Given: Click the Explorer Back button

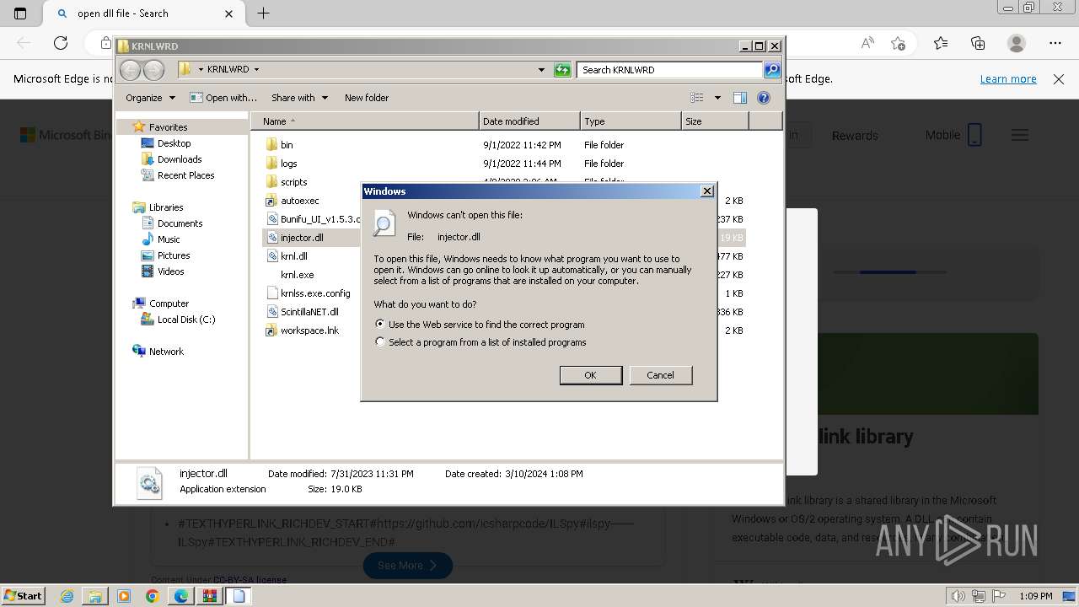Looking at the screenshot, I should coord(130,70).
